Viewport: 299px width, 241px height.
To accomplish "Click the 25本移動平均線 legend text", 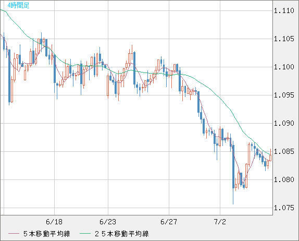I will pos(122,234).
